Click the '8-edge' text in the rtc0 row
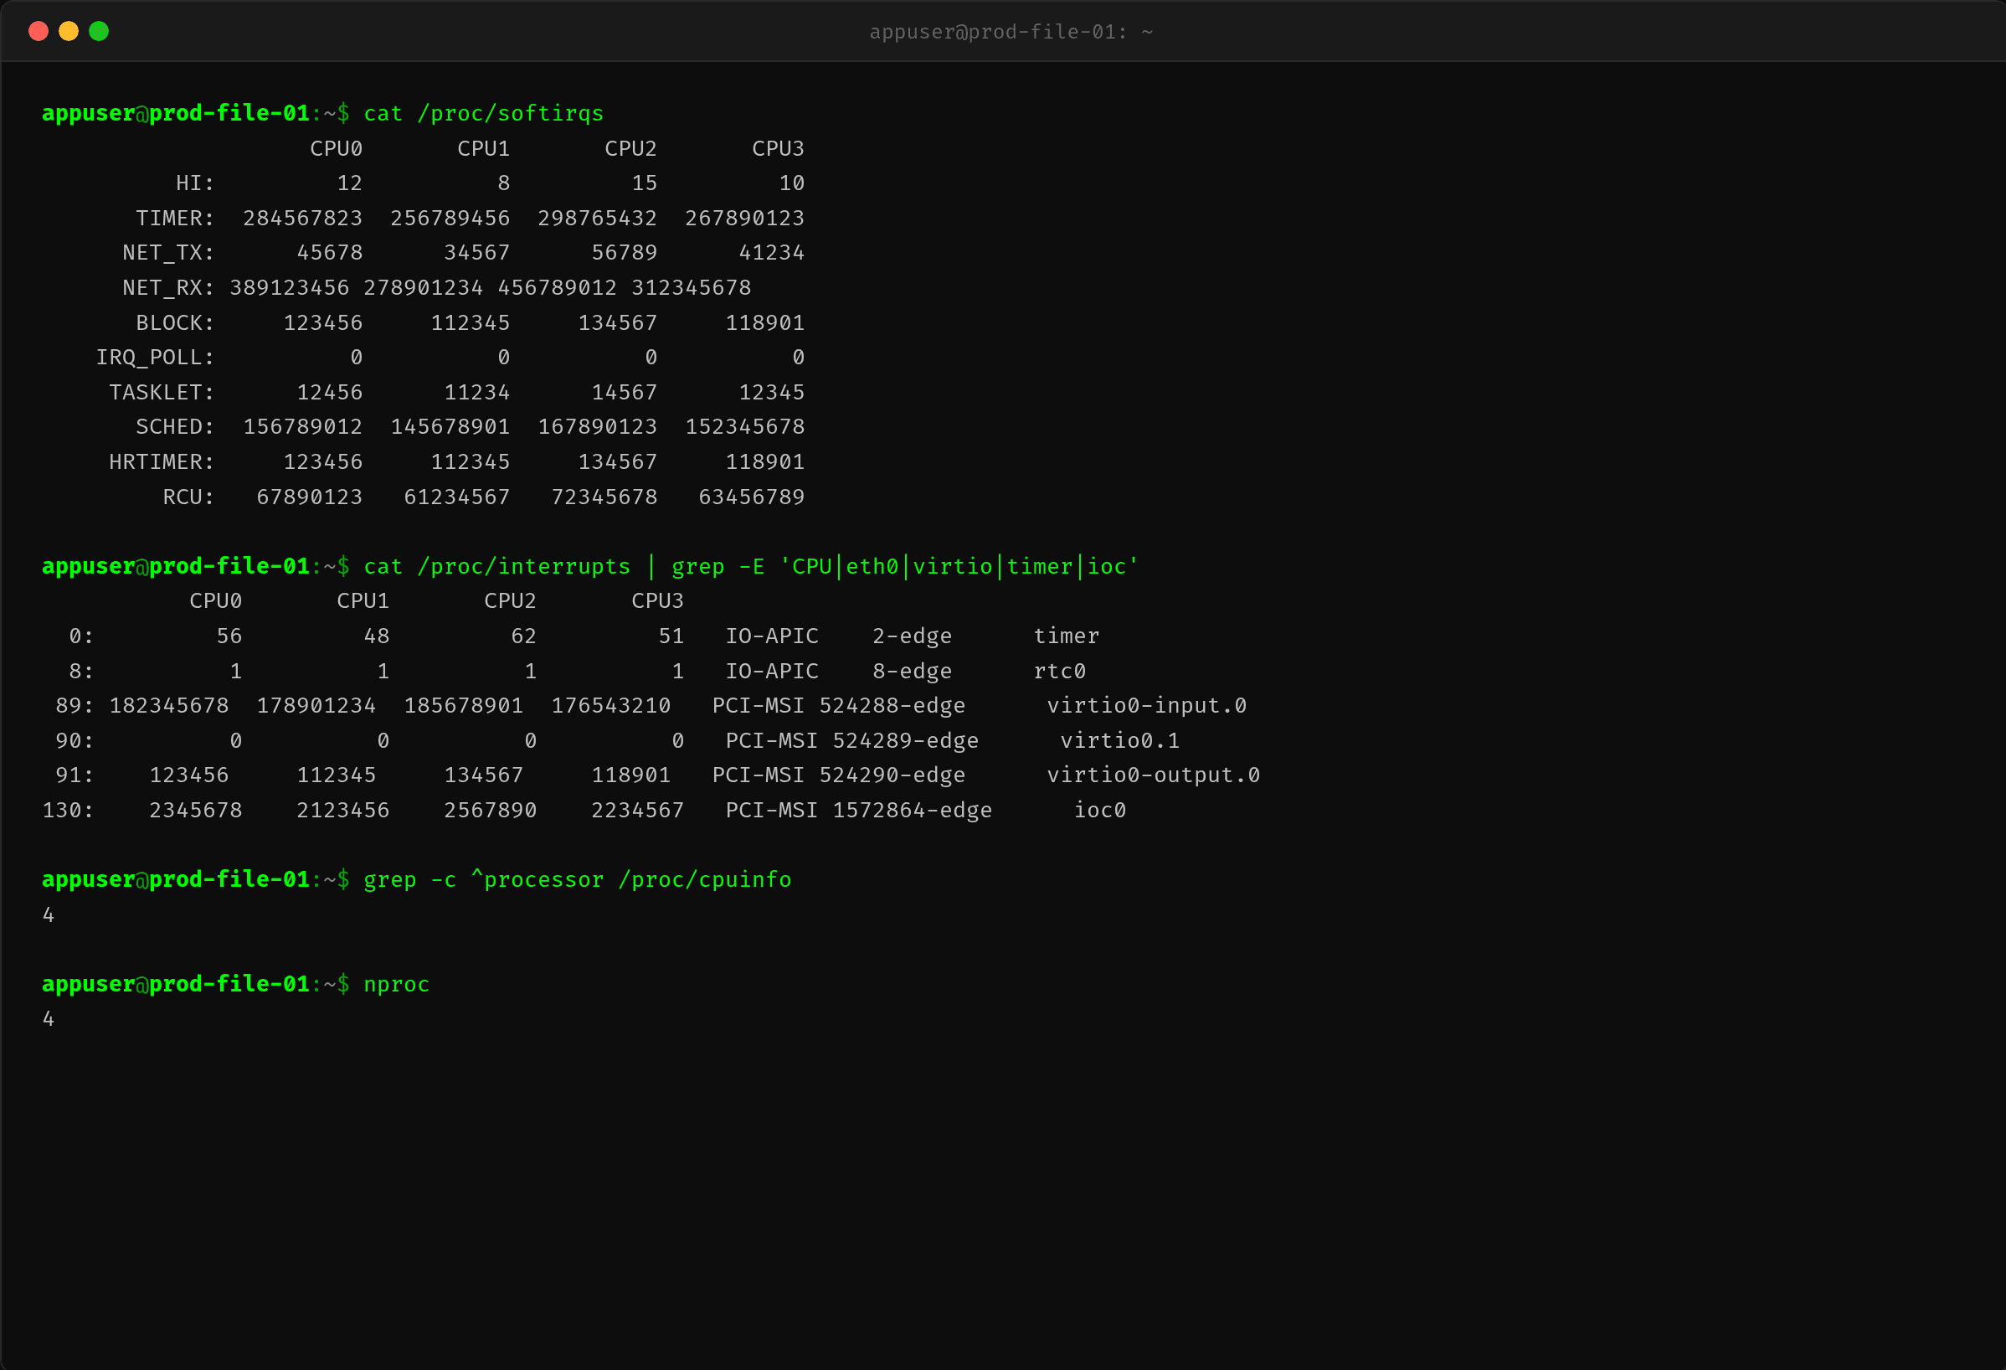This screenshot has height=1370, width=2006. coord(912,671)
